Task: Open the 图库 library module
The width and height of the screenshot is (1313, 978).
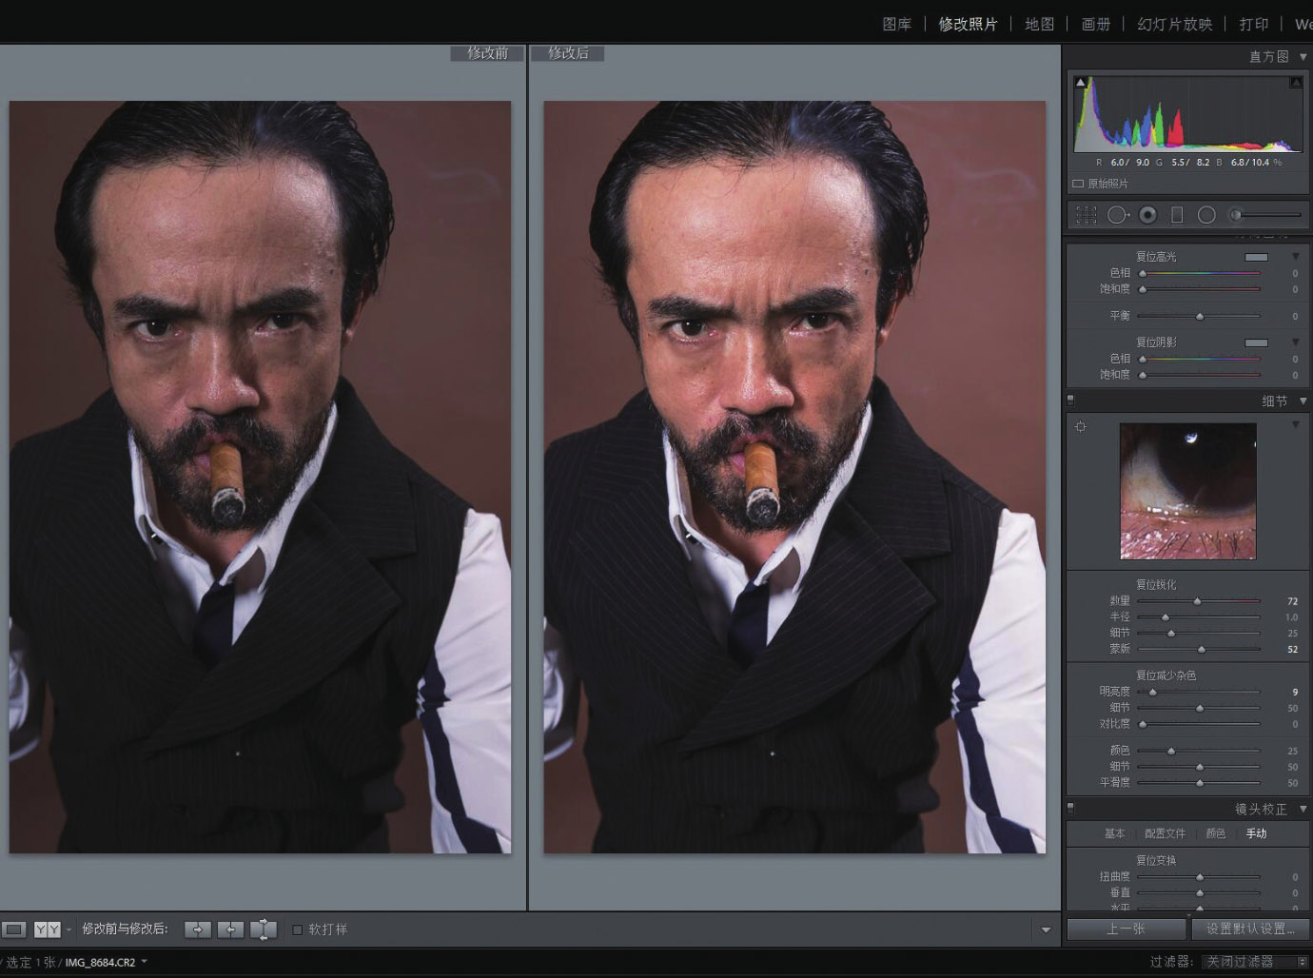Action: (896, 24)
